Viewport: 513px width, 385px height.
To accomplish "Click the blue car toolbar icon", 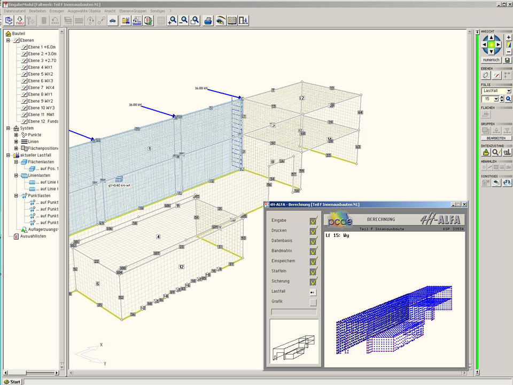I will (x=112, y=21).
